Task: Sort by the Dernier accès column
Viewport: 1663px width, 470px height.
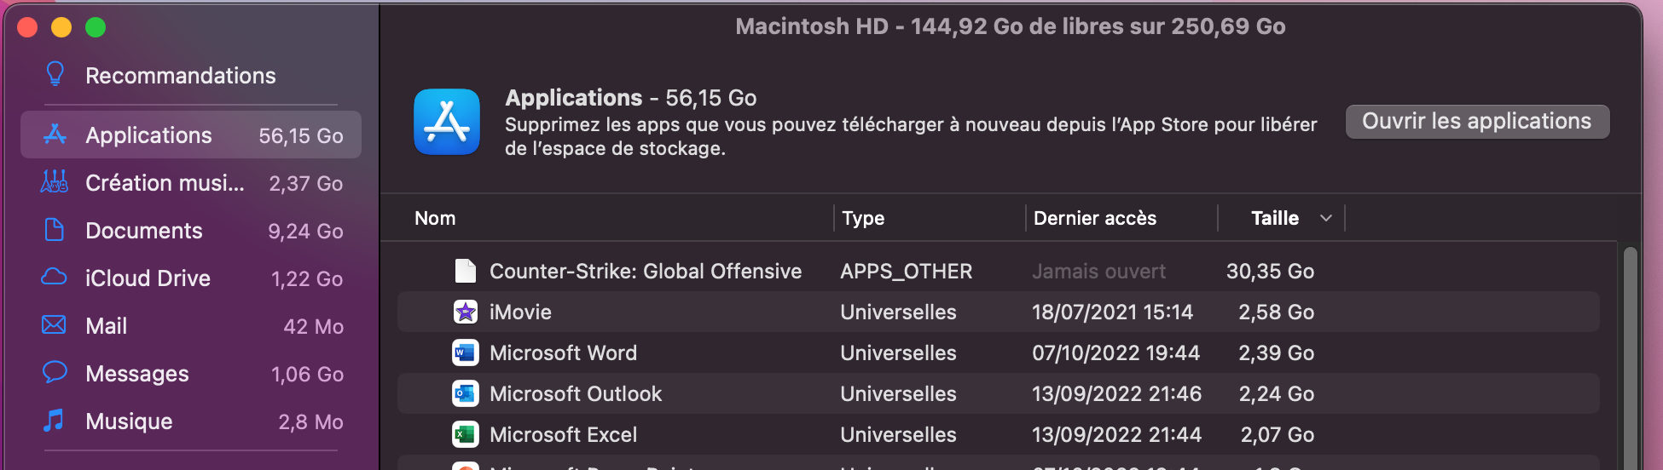Action: point(1095,218)
